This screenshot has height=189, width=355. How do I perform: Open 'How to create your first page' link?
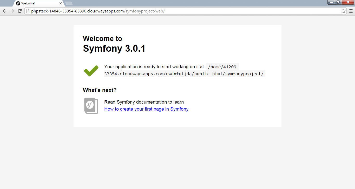point(146,109)
